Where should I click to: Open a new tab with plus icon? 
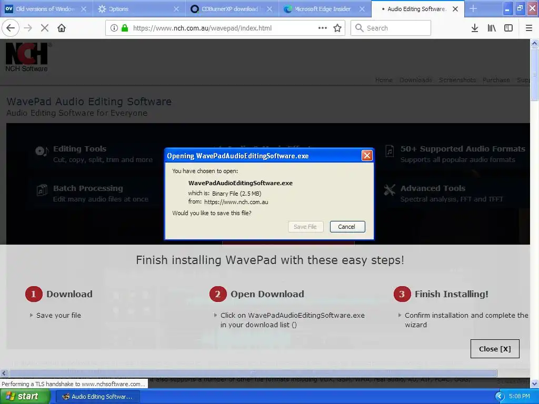[x=473, y=8]
